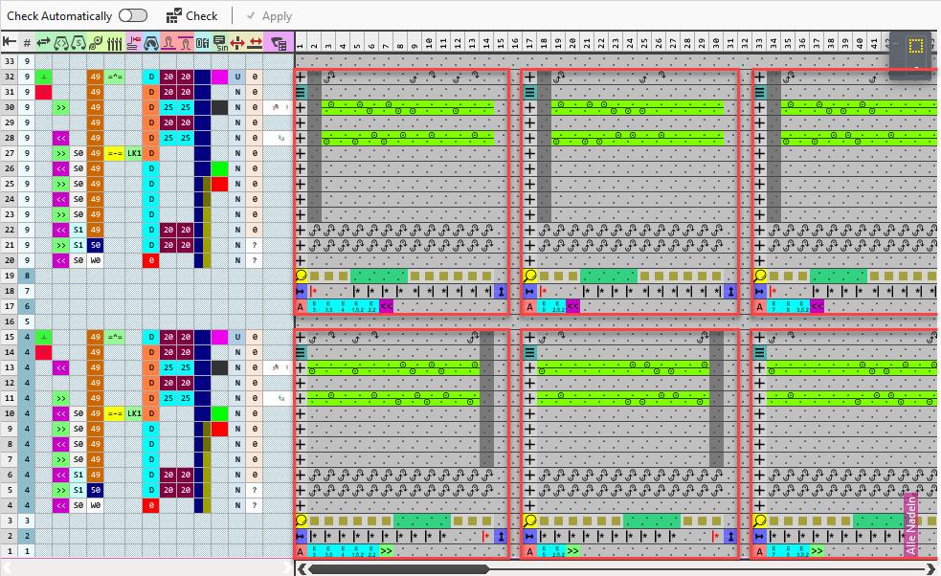Screen dimensions: 941x576
Task: Click the greyed-out Apply button
Action: (x=269, y=16)
